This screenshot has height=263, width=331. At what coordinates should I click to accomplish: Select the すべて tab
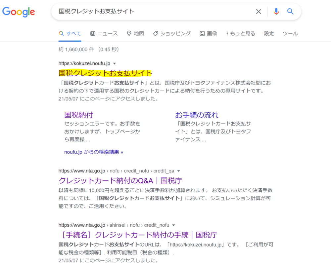tap(70, 33)
